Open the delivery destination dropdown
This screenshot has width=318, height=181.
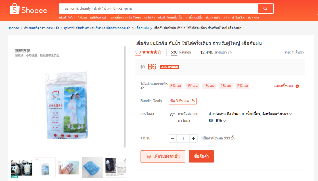click(x=250, y=114)
